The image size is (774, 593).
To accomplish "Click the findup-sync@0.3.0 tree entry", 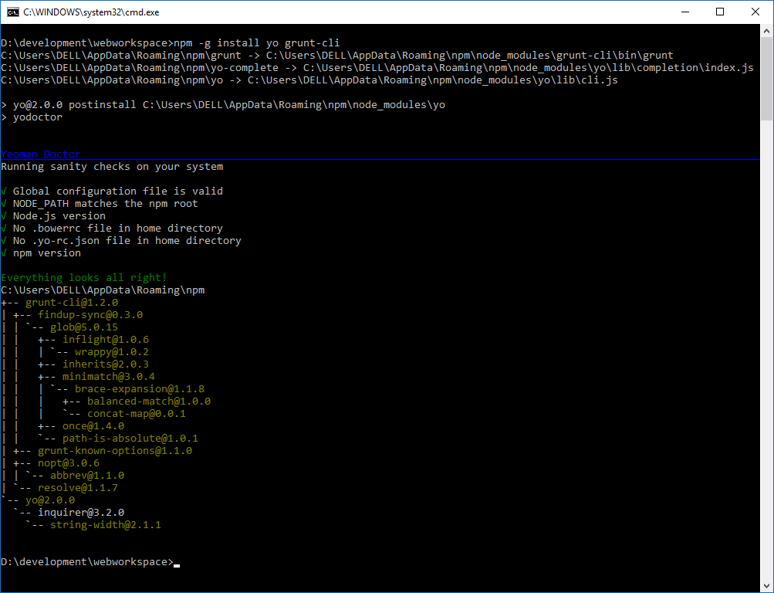I will tap(90, 314).
